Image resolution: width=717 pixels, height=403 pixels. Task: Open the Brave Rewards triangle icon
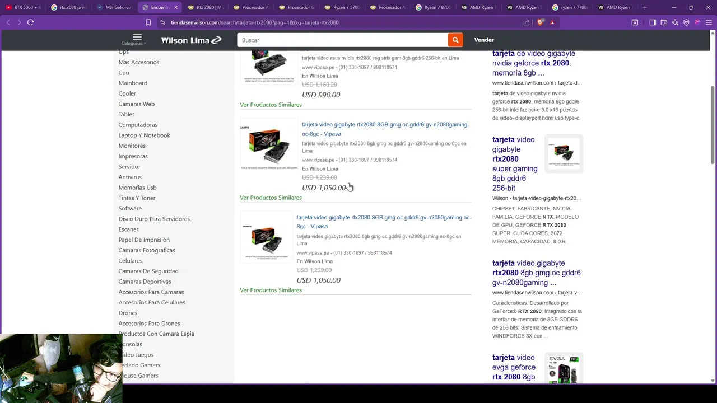click(552, 22)
